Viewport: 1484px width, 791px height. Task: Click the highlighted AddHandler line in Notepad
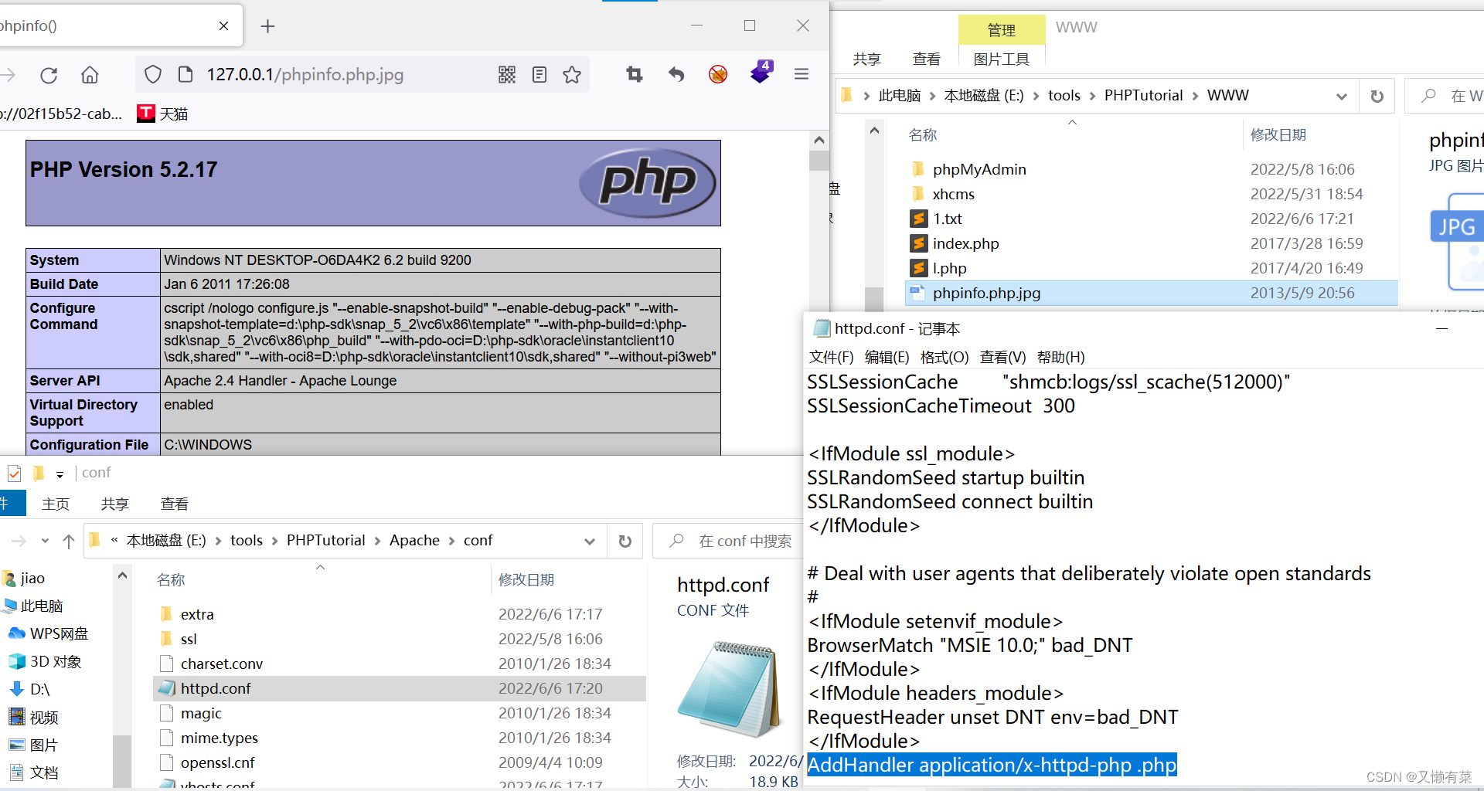pos(992,765)
